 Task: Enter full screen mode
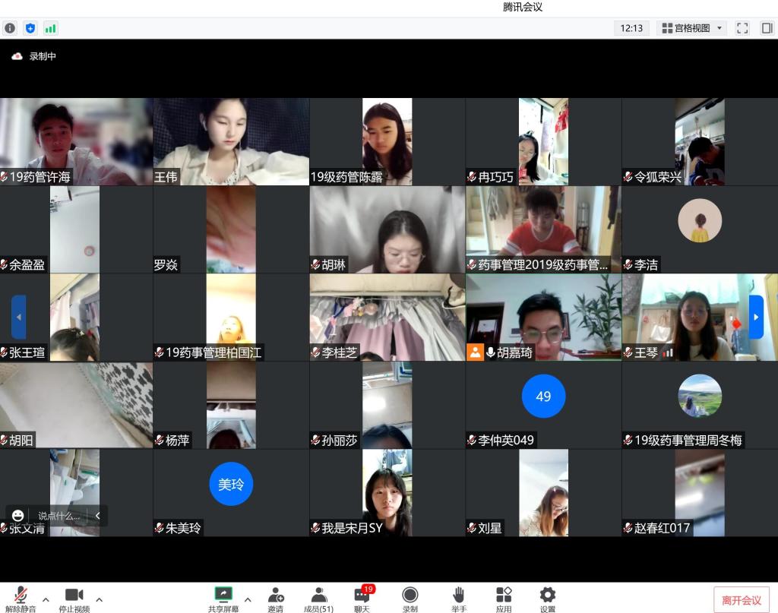pyautogui.click(x=742, y=28)
